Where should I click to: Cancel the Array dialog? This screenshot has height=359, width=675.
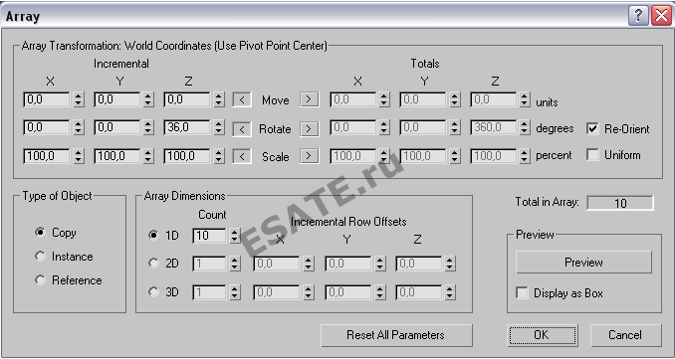[625, 335]
